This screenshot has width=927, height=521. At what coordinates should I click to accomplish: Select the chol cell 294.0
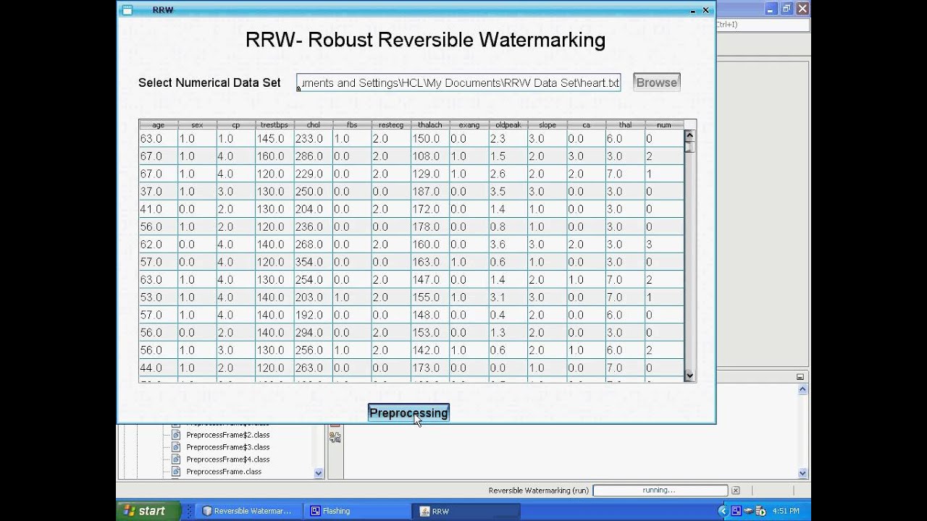pyautogui.click(x=314, y=333)
